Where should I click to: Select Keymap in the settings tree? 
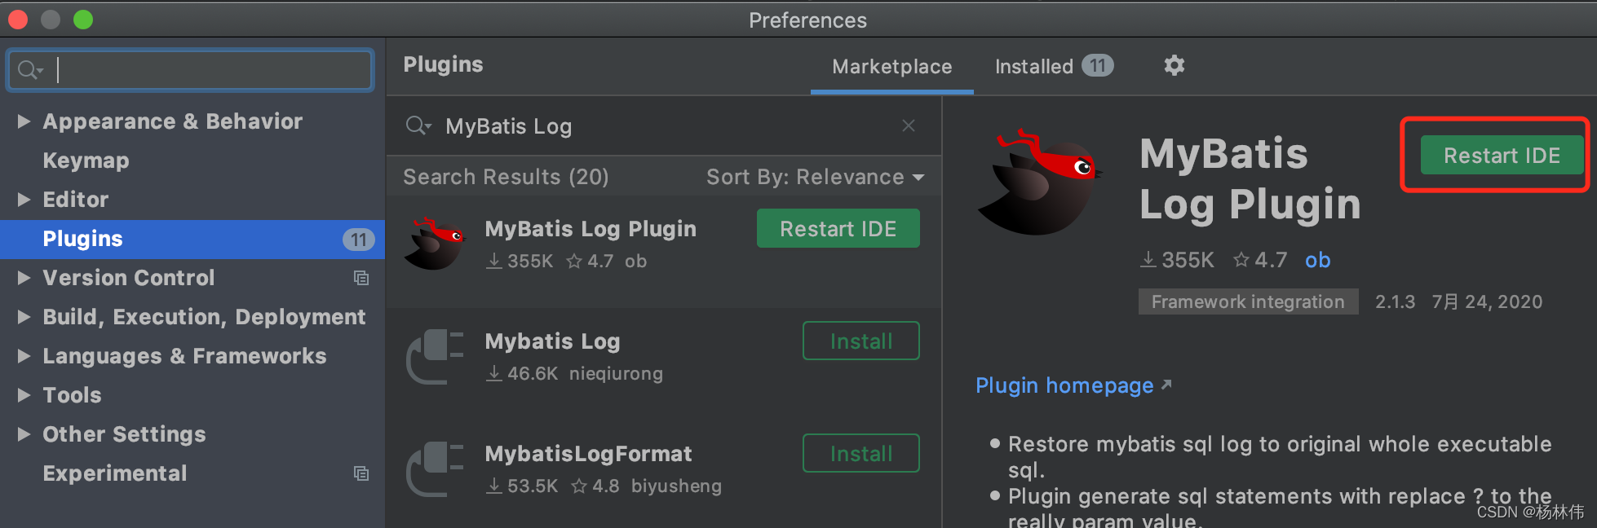click(86, 161)
